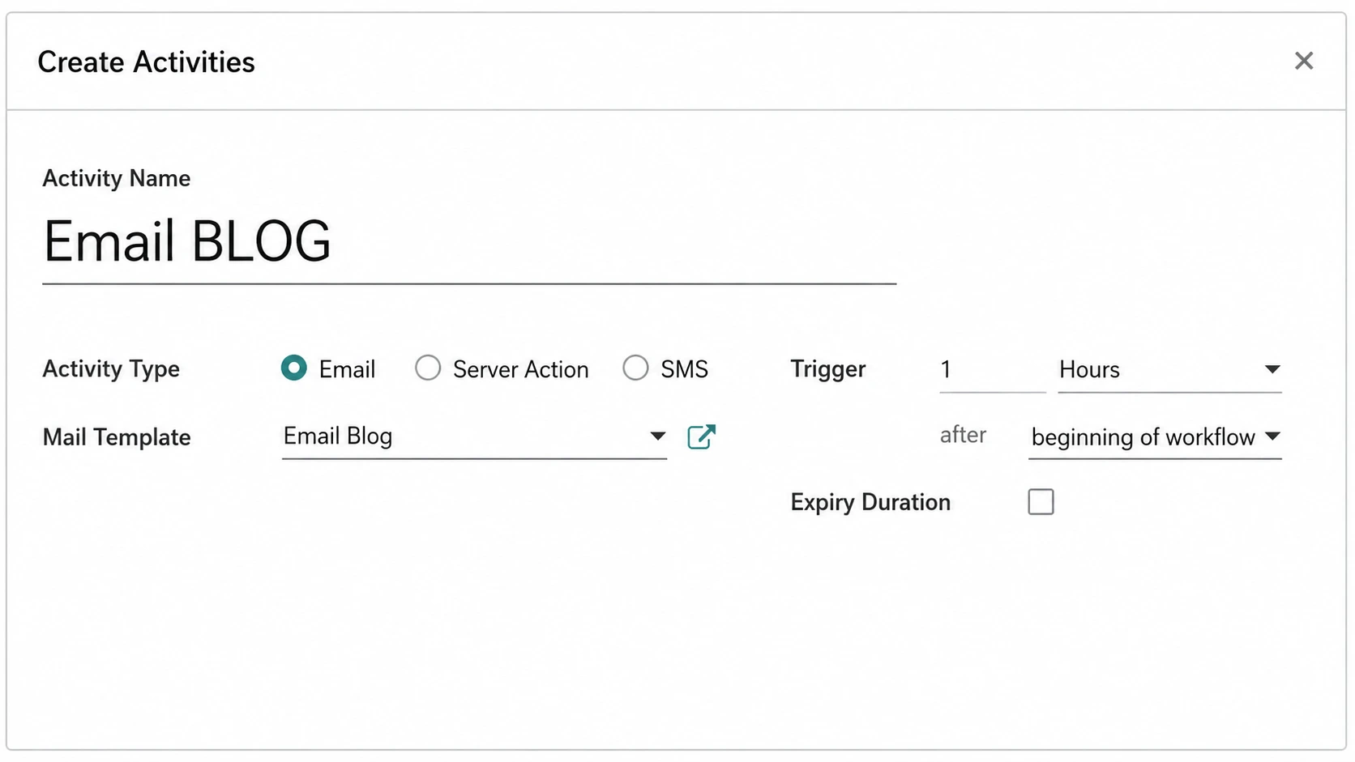Close the Create Activities dialog
This screenshot has width=1355, height=762.
pos(1303,61)
